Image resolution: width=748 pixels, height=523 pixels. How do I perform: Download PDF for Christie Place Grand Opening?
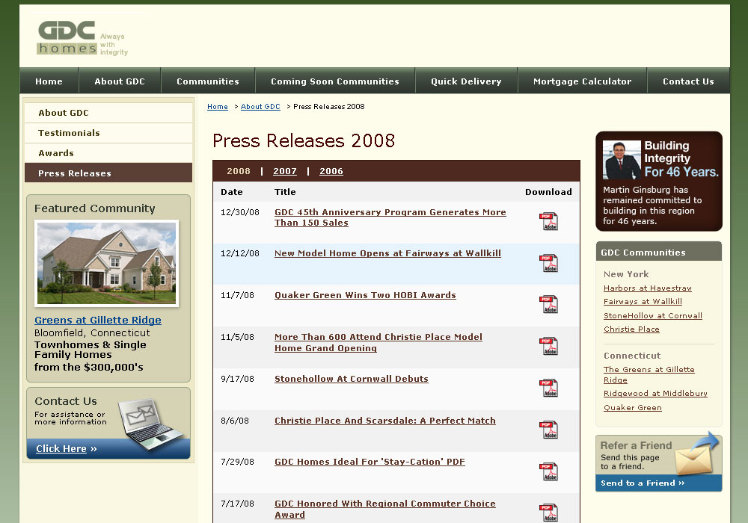pos(548,346)
